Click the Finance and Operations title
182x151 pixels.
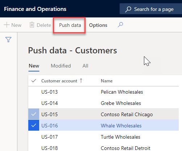[x=35, y=9]
